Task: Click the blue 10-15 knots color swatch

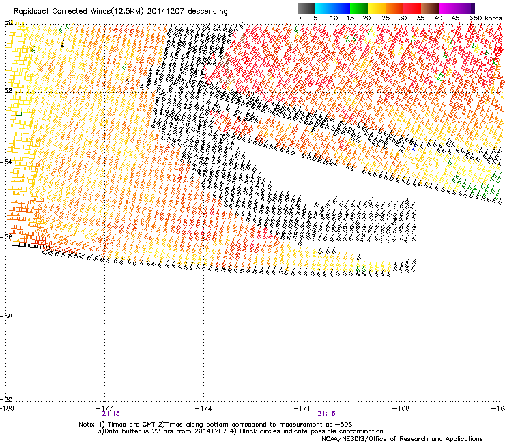Action: tap(341, 8)
